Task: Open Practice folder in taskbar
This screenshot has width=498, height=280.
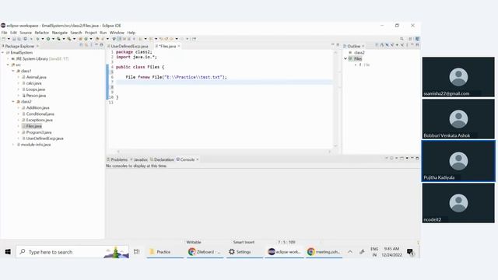Action: click(165, 252)
